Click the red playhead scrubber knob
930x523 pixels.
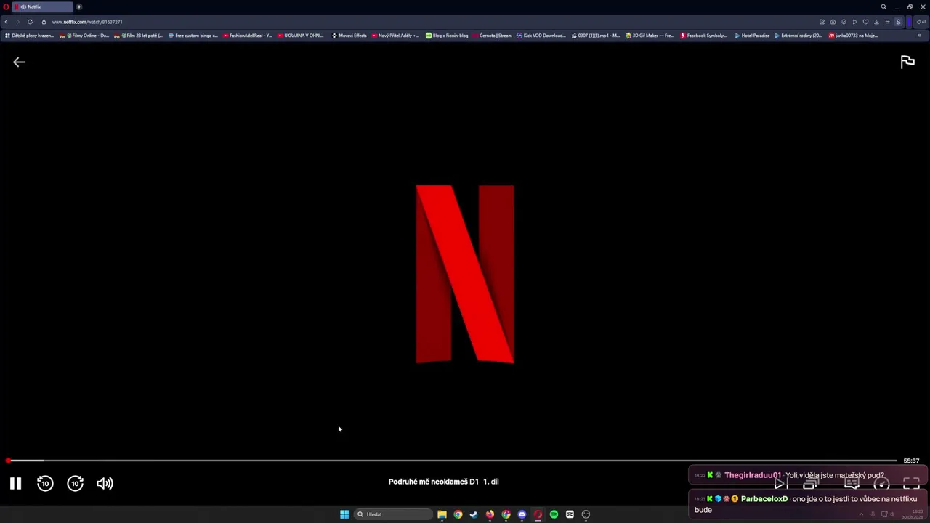click(x=8, y=461)
